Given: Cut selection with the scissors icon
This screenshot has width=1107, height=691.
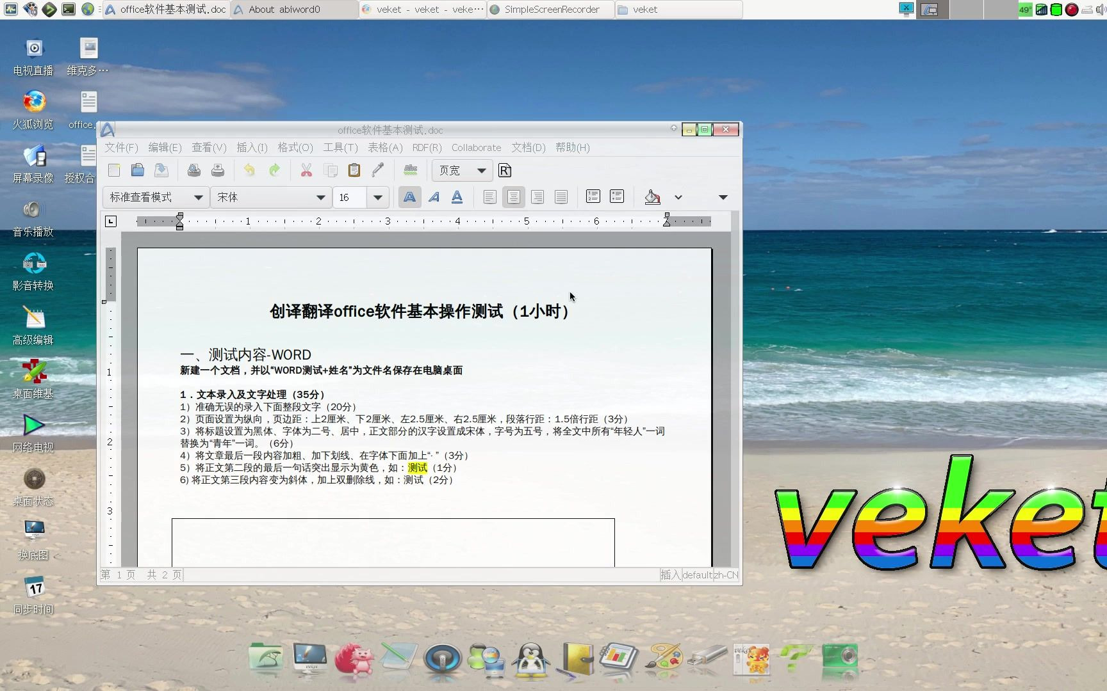Looking at the screenshot, I should [306, 170].
